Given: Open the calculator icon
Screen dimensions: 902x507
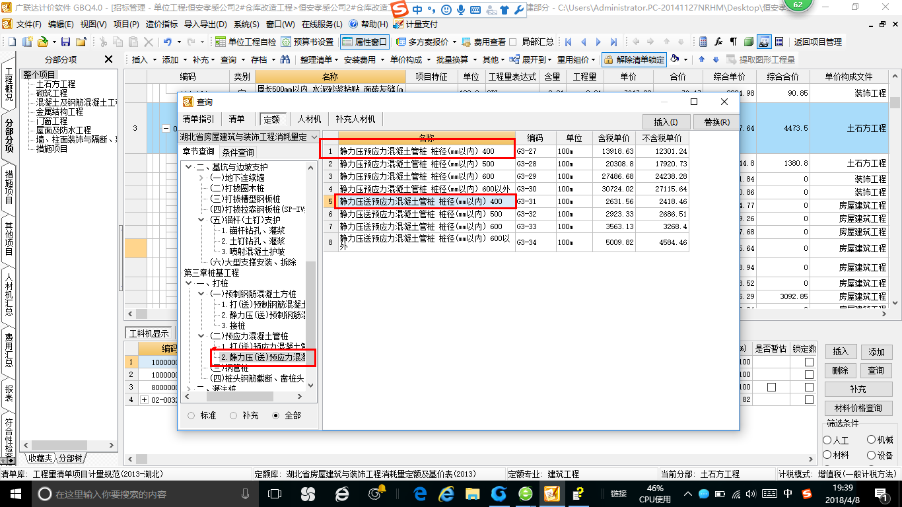Looking at the screenshot, I should click(x=703, y=42).
